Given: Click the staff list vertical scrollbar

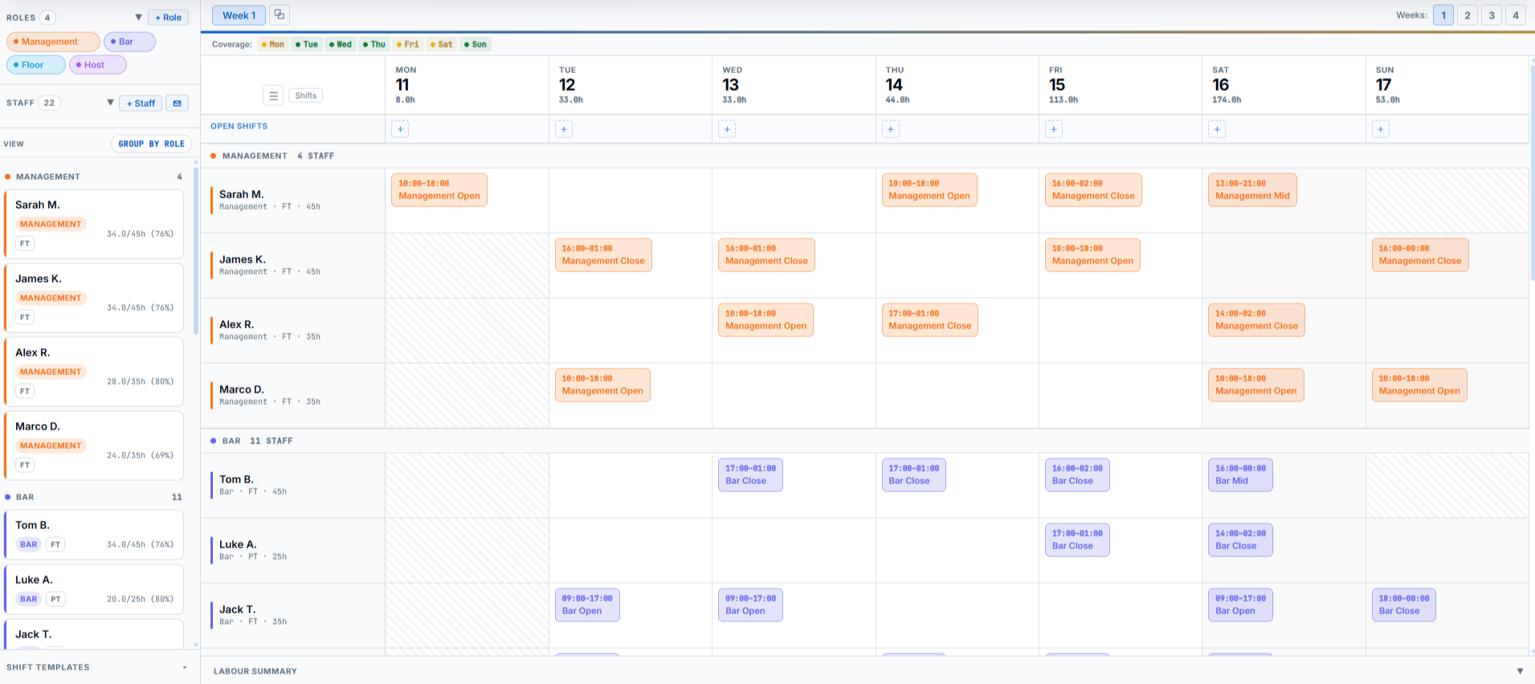Looking at the screenshot, I should click(196, 249).
